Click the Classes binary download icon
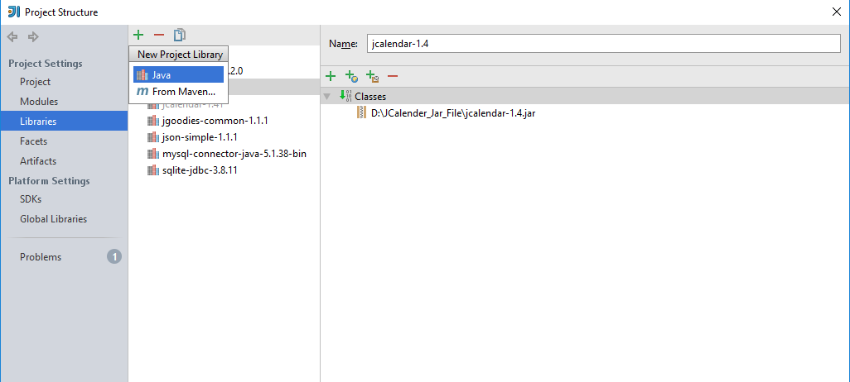The image size is (850, 382). pyautogui.click(x=345, y=96)
